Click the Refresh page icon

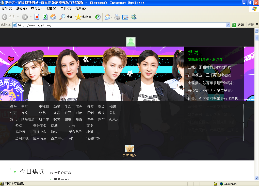(x=45, y=17)
